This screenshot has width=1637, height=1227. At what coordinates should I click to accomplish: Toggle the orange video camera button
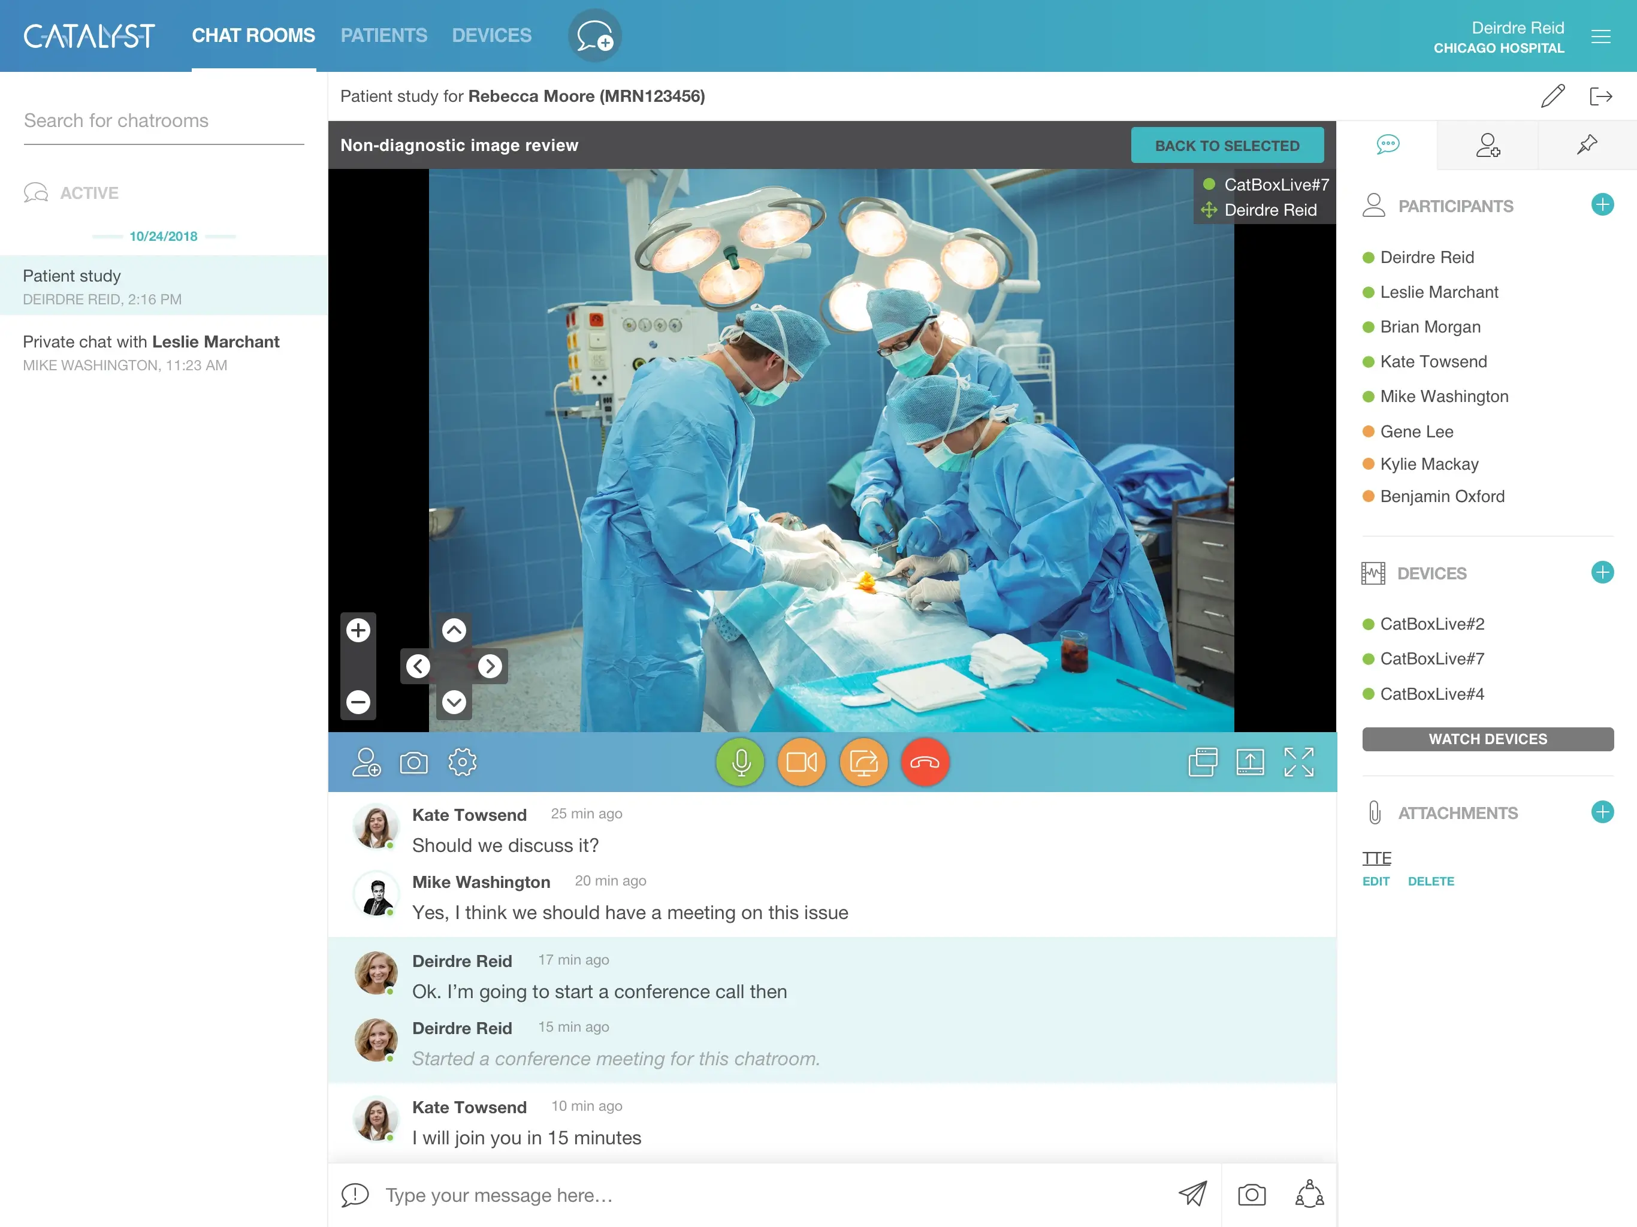[802, 762]
